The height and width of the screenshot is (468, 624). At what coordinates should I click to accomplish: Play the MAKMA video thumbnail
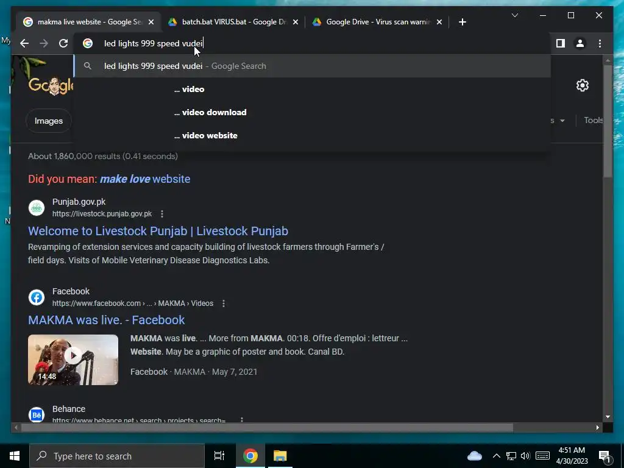pyautogui.click(x=73, y=360)
